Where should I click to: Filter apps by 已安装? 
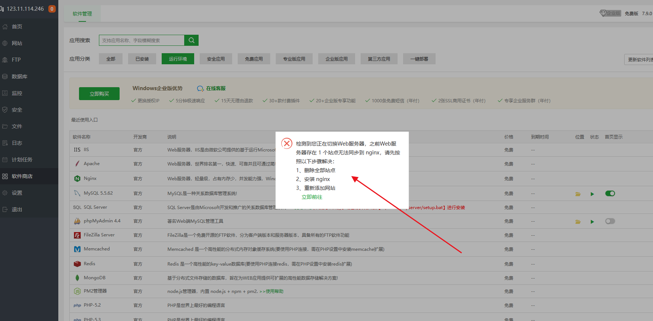tap(142, 59)
